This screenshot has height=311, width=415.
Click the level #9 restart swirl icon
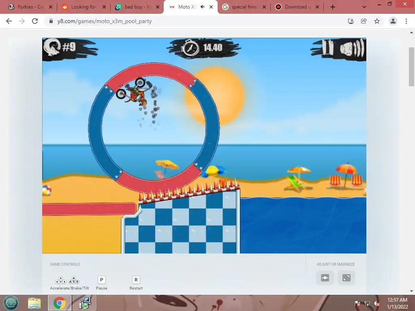52,47
